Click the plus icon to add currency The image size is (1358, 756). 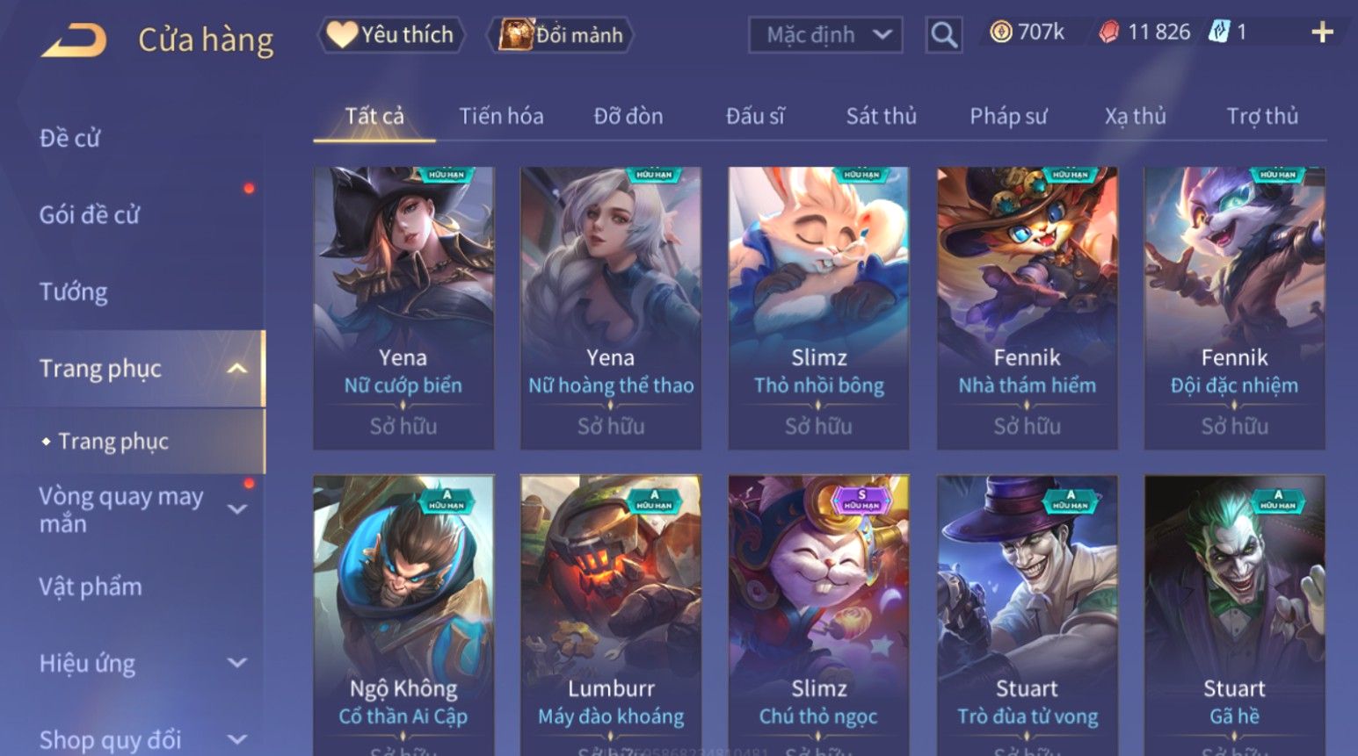1322,33
